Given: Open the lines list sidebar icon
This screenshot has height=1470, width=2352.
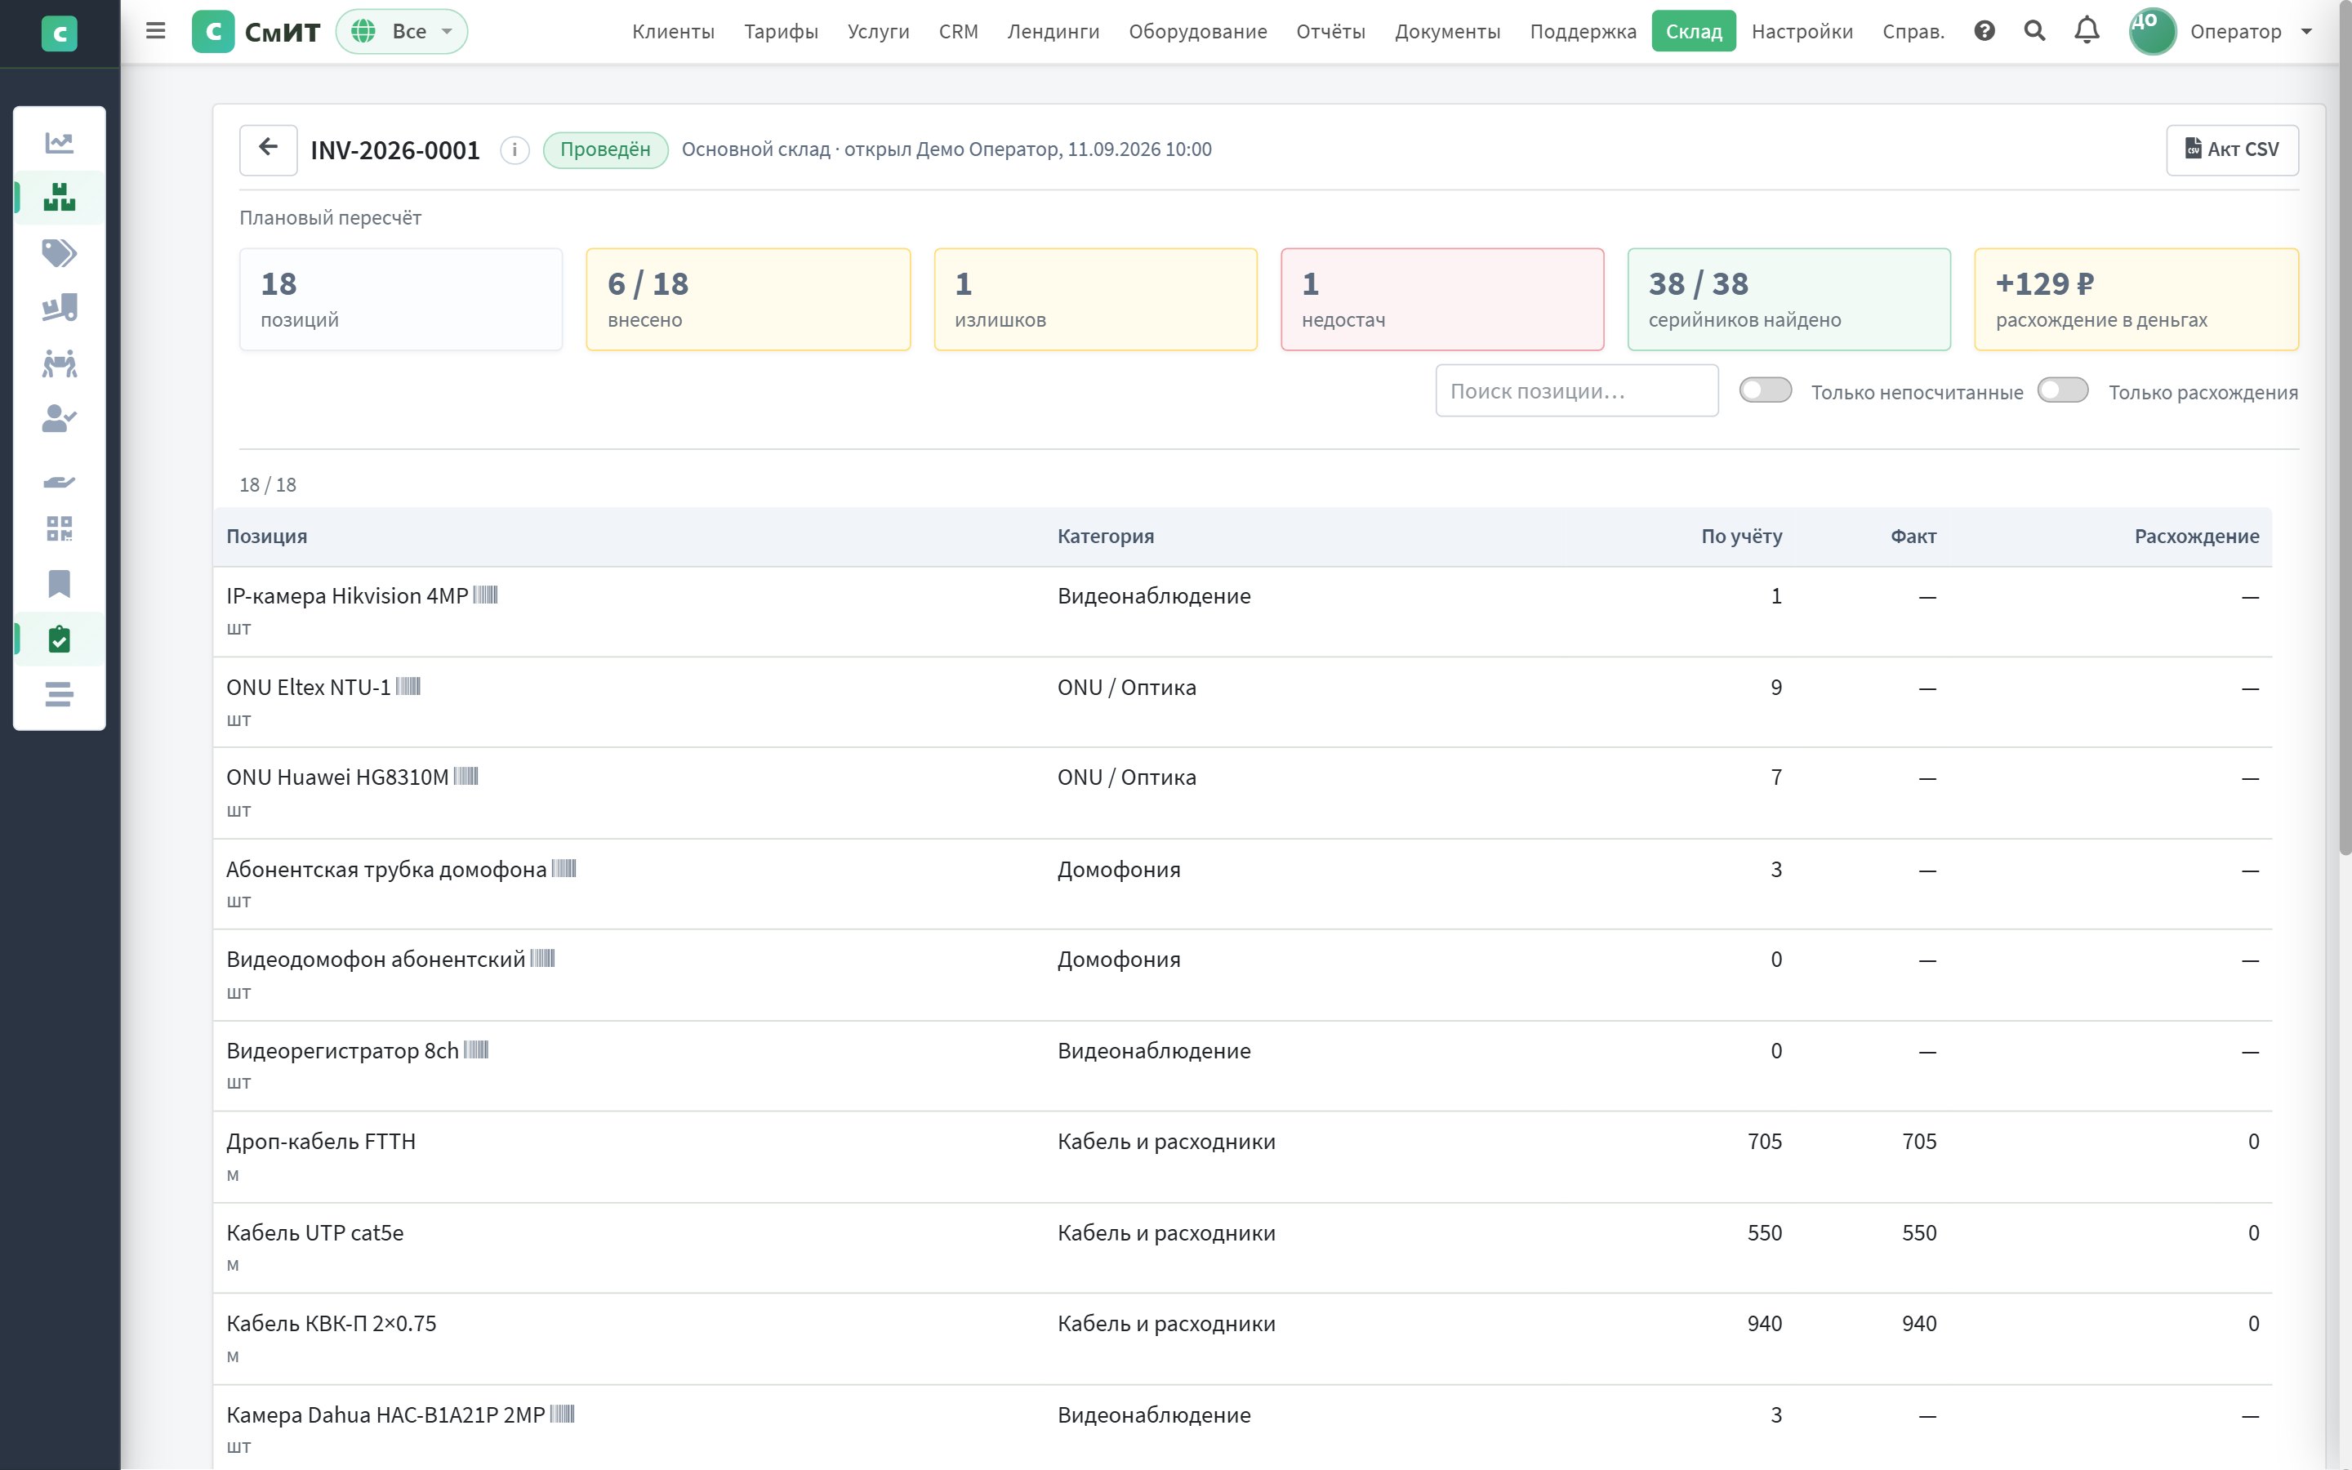Looking at the screenshot, I should (x=60, y=694).
